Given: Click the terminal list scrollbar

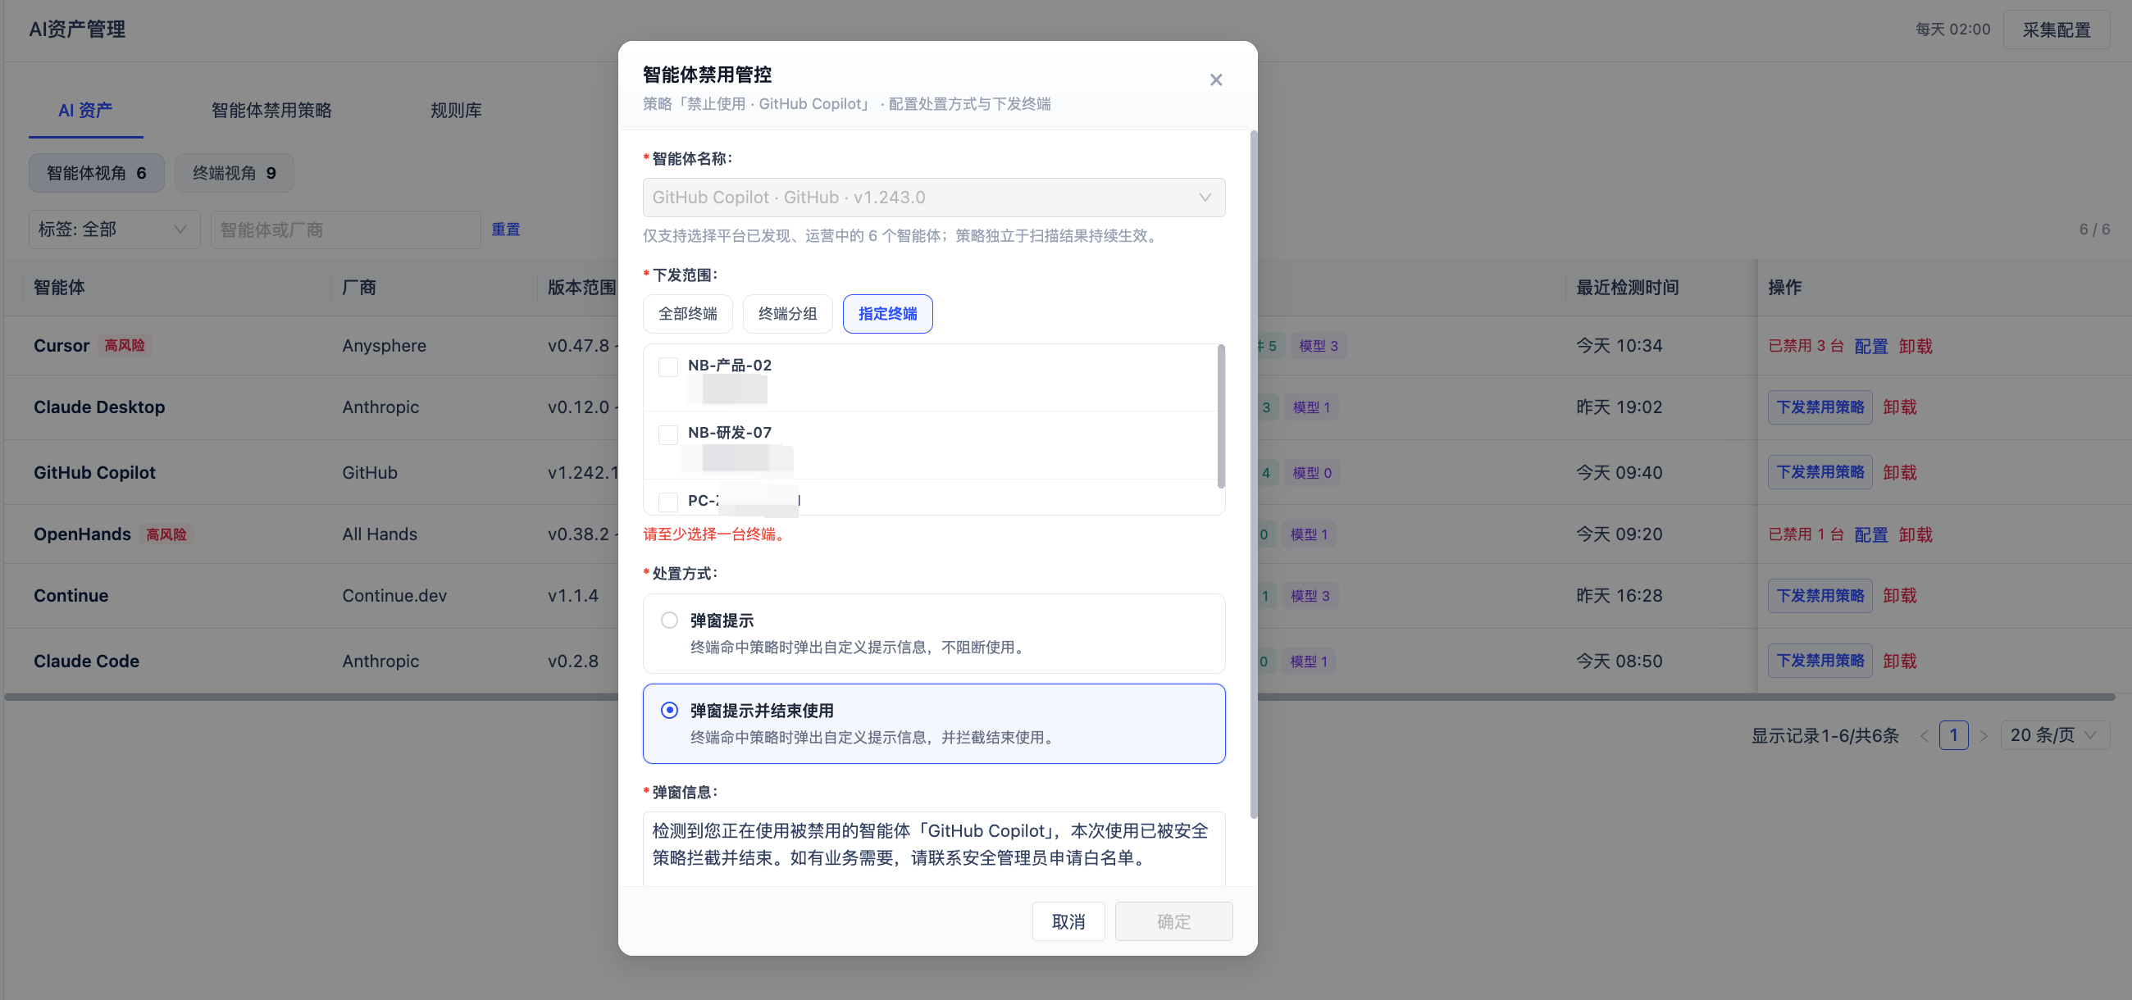Looking at the screenshot, I should click(x=1221, y=416).
